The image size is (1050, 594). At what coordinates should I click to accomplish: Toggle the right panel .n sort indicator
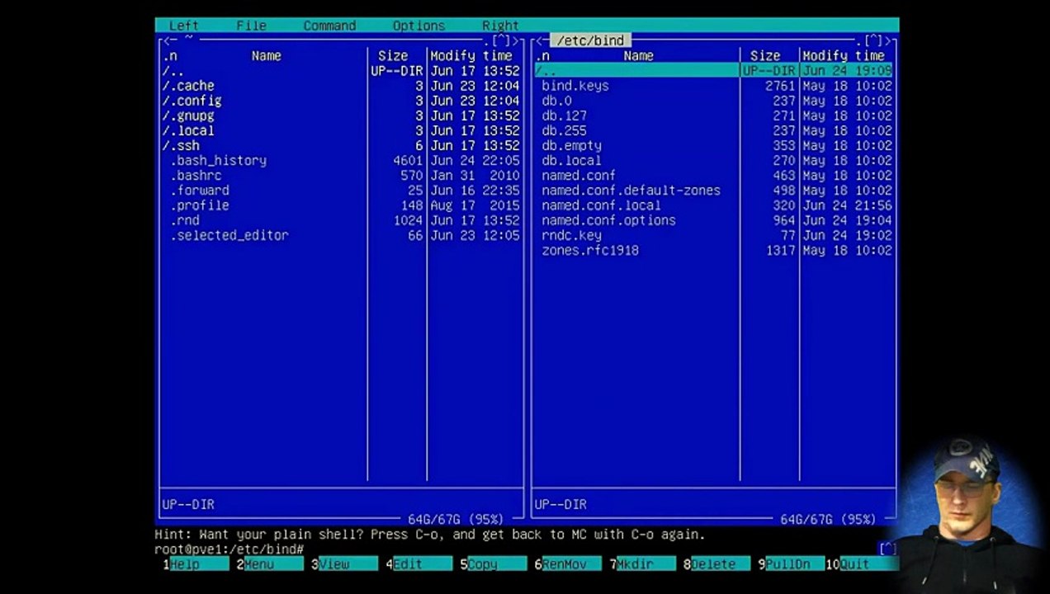click(542, 56)
